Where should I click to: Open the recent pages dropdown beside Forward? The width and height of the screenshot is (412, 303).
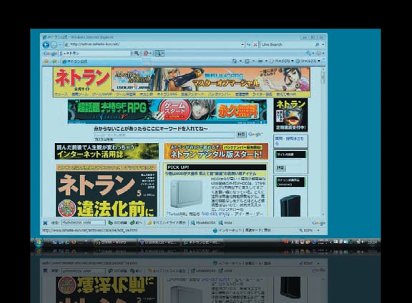pyautogui.click(x=59, y=45)
